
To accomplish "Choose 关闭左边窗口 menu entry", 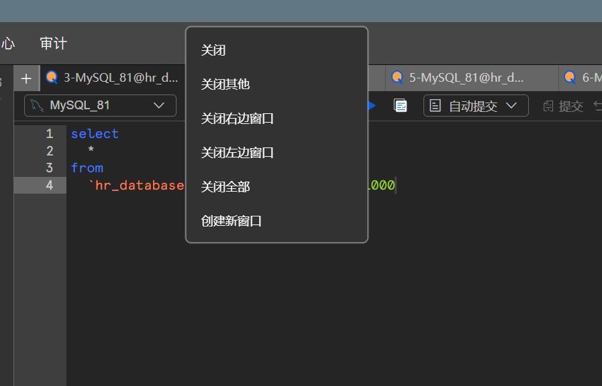I will (277, 153).
